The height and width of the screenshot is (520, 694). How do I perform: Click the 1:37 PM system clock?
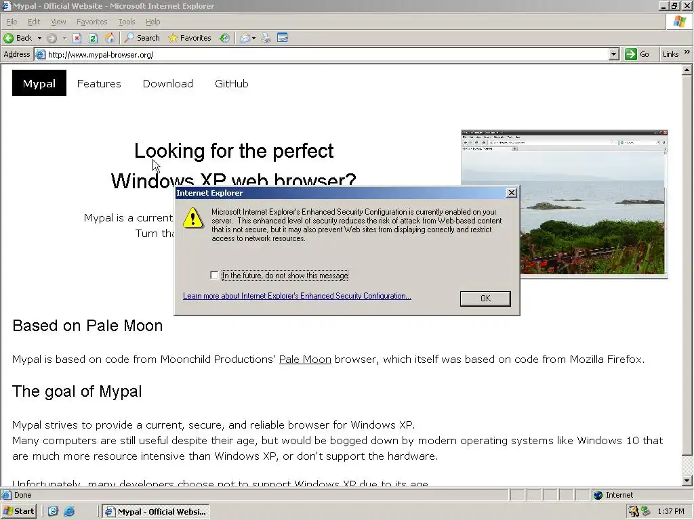670,512
